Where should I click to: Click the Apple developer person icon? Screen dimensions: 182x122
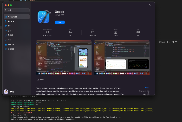point(115,32)
